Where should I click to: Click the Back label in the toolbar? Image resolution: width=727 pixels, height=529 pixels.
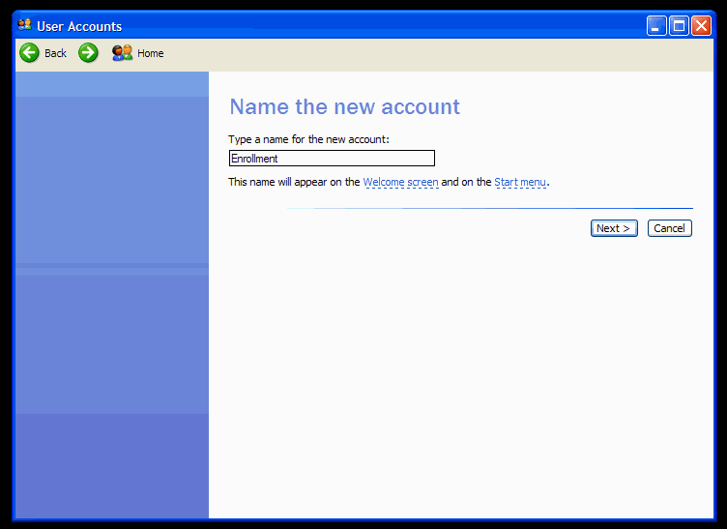(x=56, y=53)
